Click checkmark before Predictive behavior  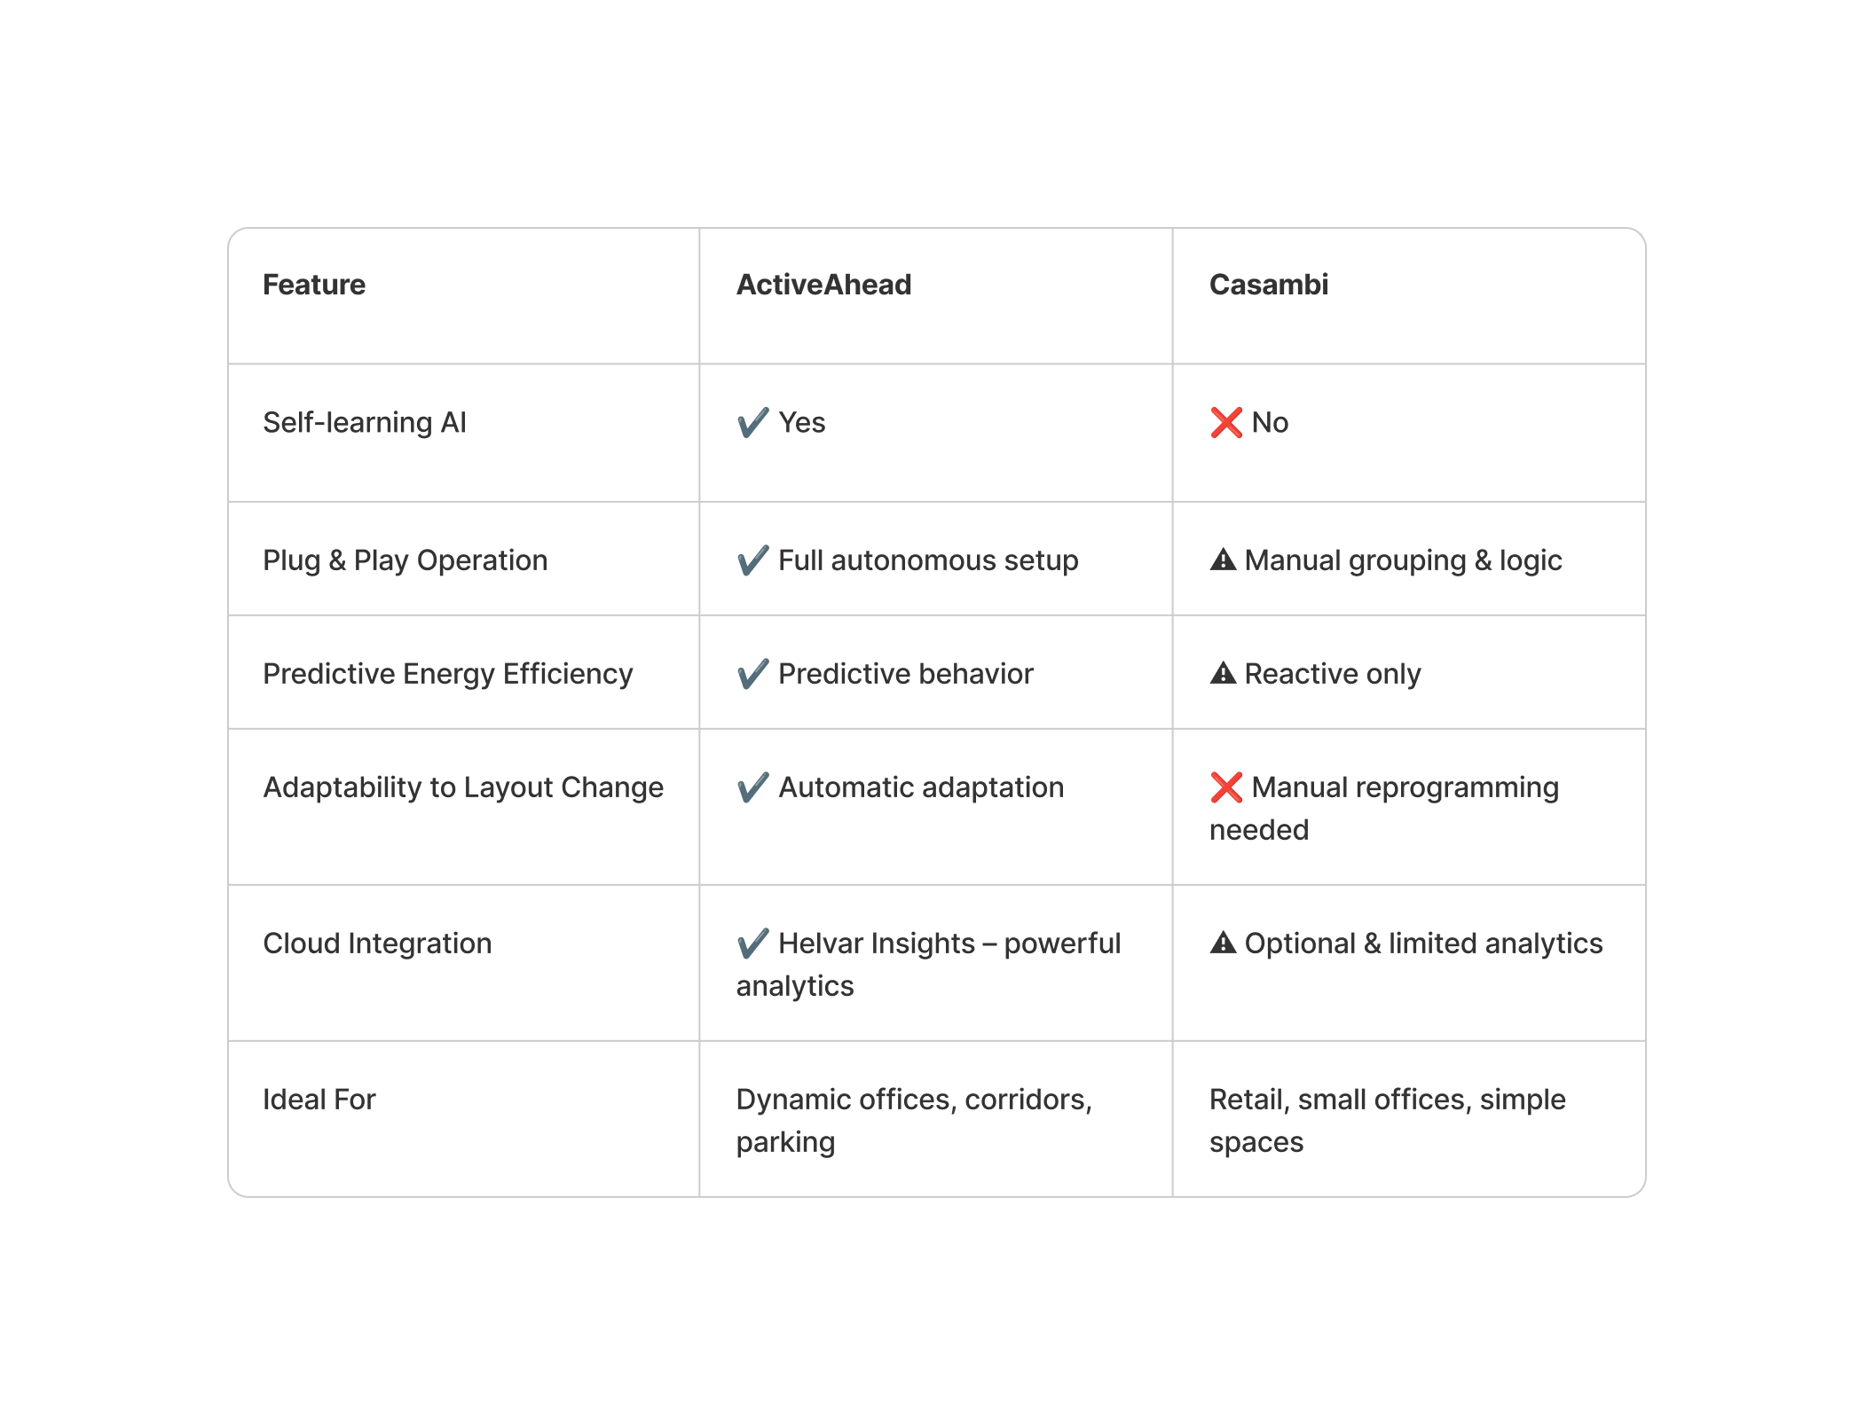pos(752,674)
